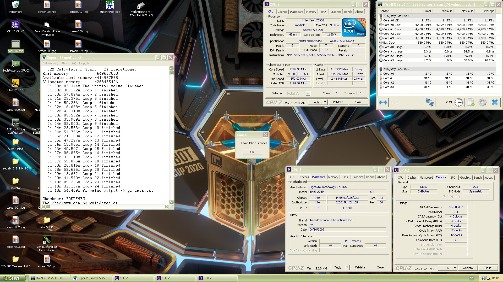Open the Help(H) menu in Super PI
The image size is (503, 282).
84,63
